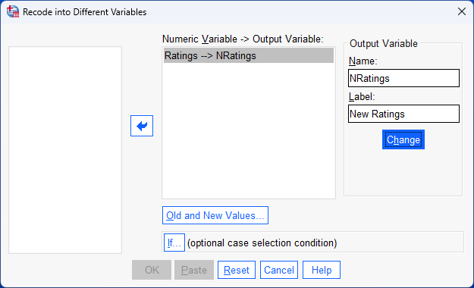Close the Recode into Different Variables dialog
The width and height of the screenshot is (474, 288).
click(462, 12)
